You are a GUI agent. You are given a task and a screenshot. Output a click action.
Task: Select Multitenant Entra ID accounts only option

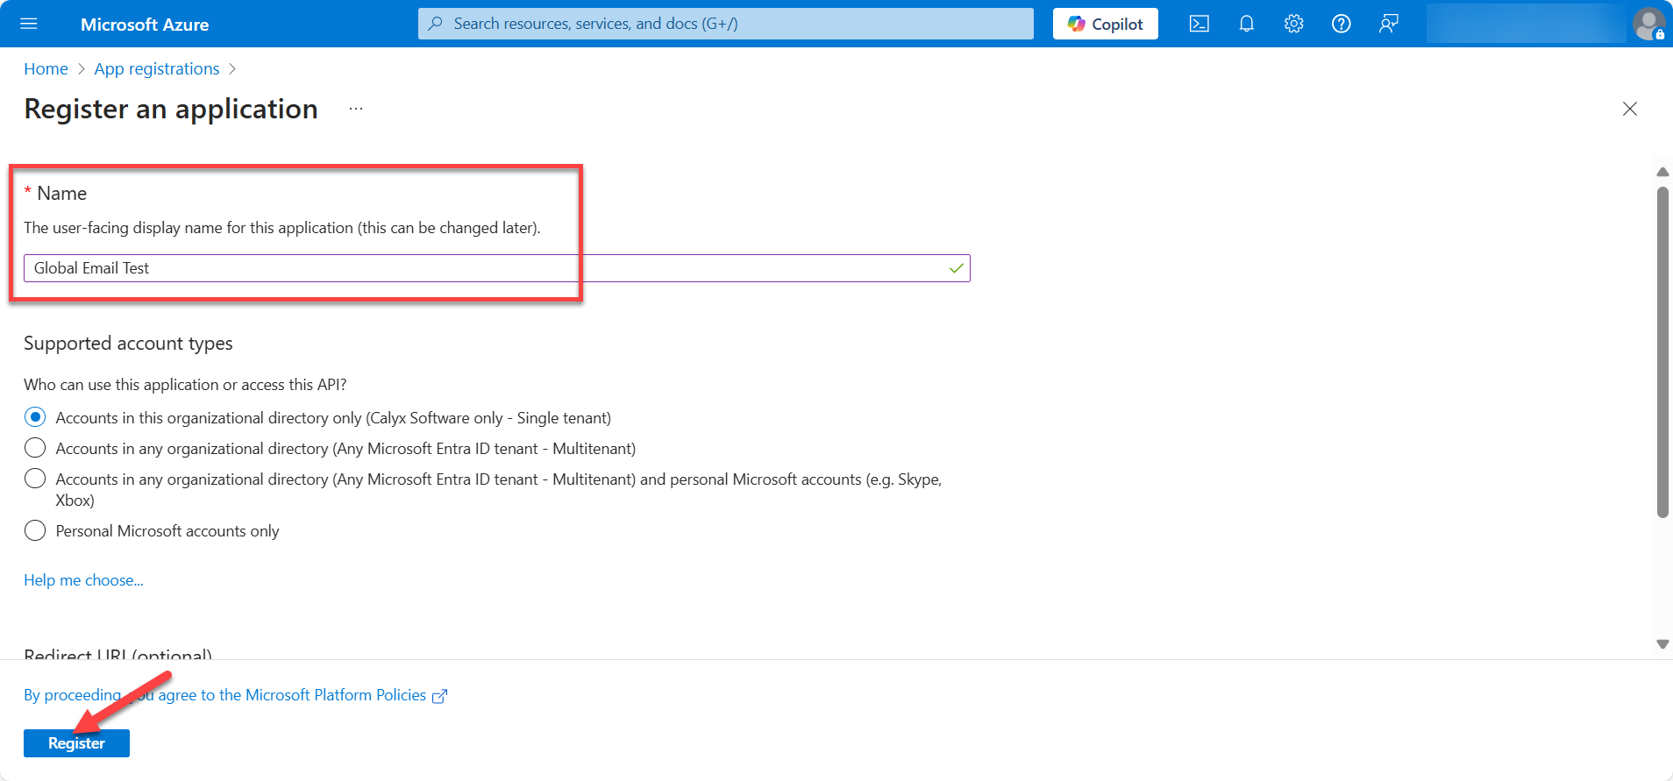[x=35, y=448]
